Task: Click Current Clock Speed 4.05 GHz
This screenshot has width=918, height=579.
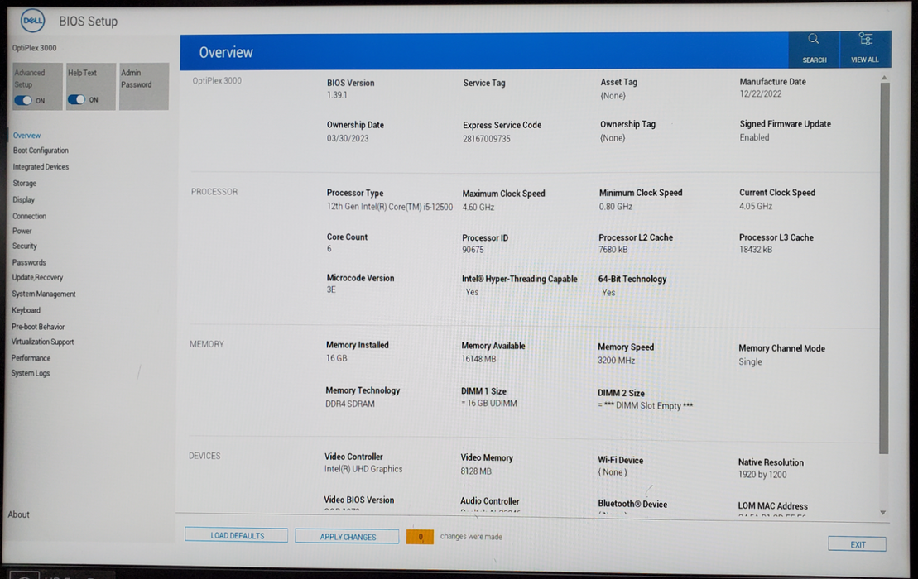Action: point(756,206)
